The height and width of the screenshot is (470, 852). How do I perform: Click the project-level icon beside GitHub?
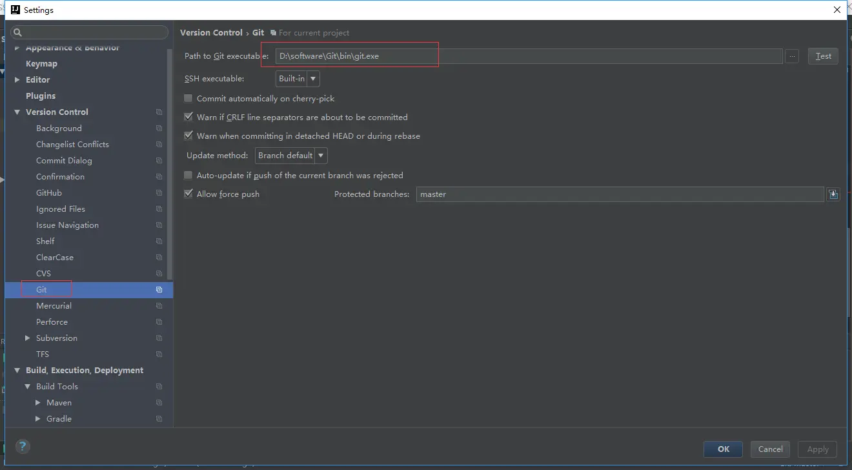(x=159, y=193)
